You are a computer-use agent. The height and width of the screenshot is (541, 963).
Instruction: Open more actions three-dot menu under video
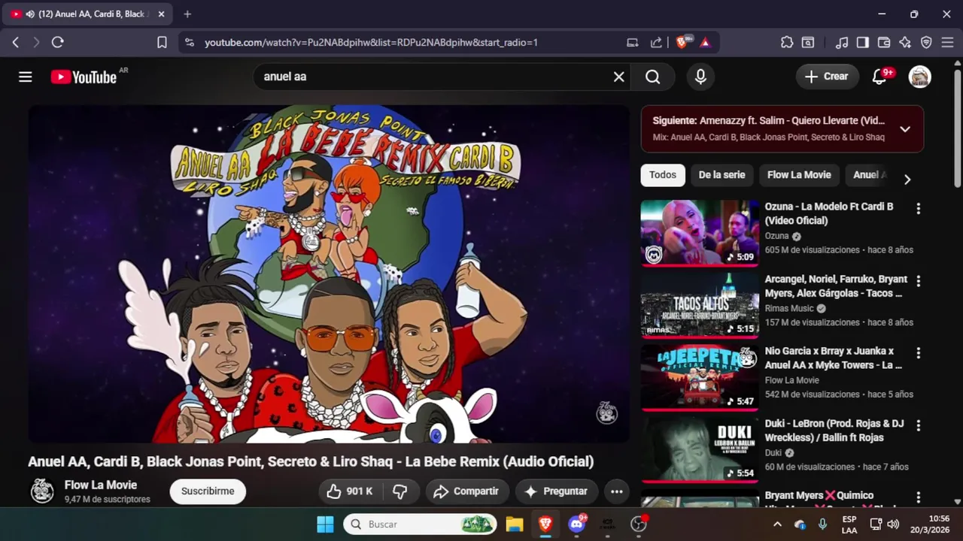pos(616,491)
